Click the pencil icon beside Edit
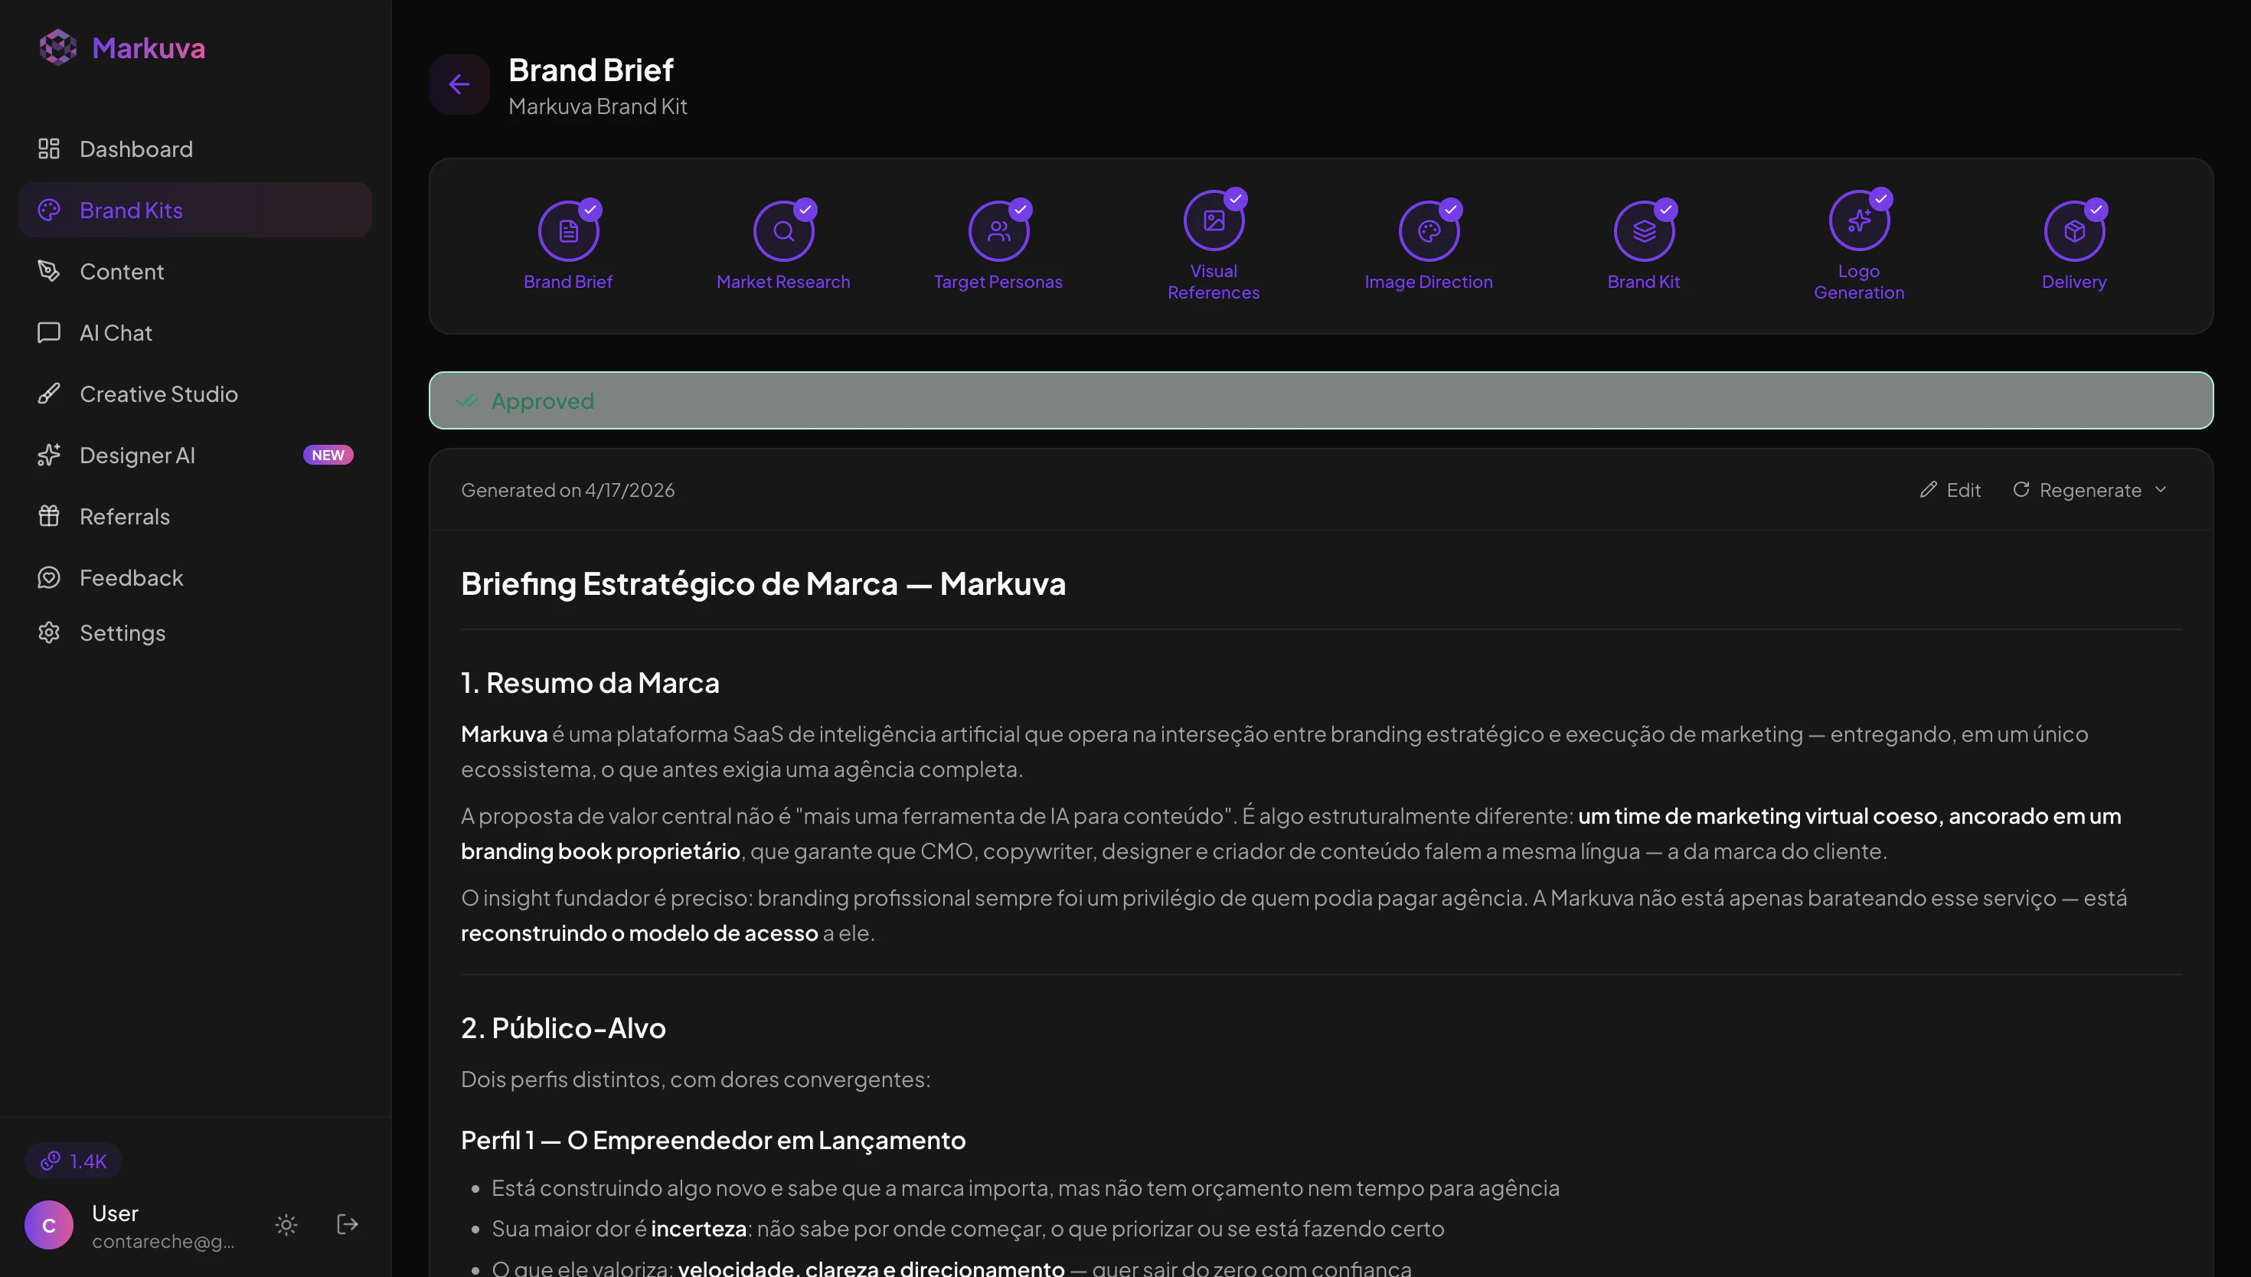 point(1927,489)
